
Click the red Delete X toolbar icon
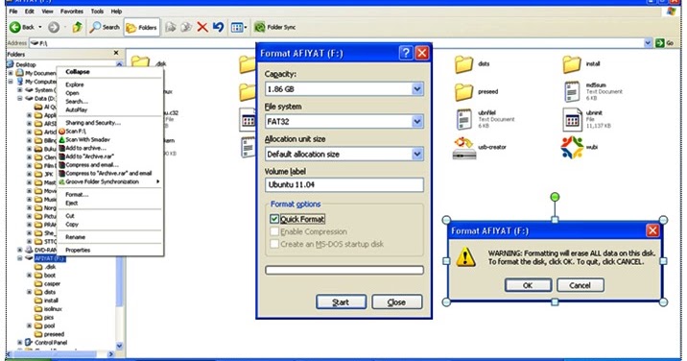click(x=202, y=27)
